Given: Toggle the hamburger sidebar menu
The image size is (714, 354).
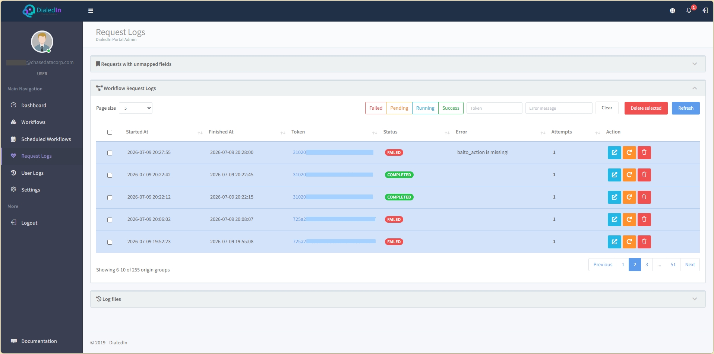Looking at the screenshot, I should pos(91,11).
